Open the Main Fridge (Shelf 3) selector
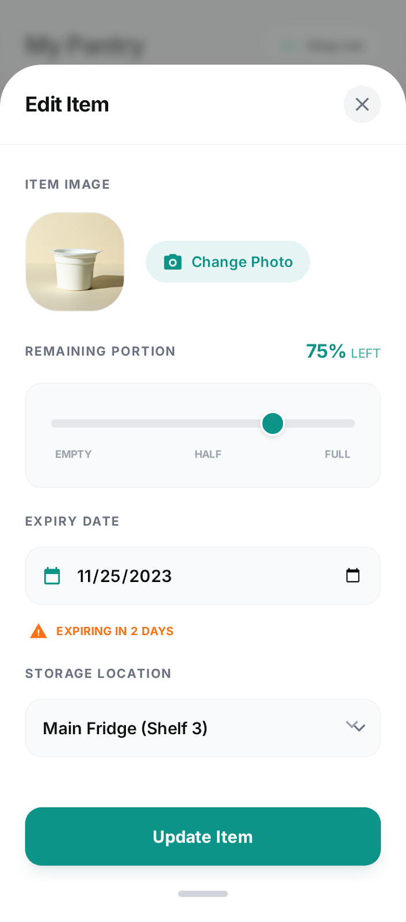 202,727
